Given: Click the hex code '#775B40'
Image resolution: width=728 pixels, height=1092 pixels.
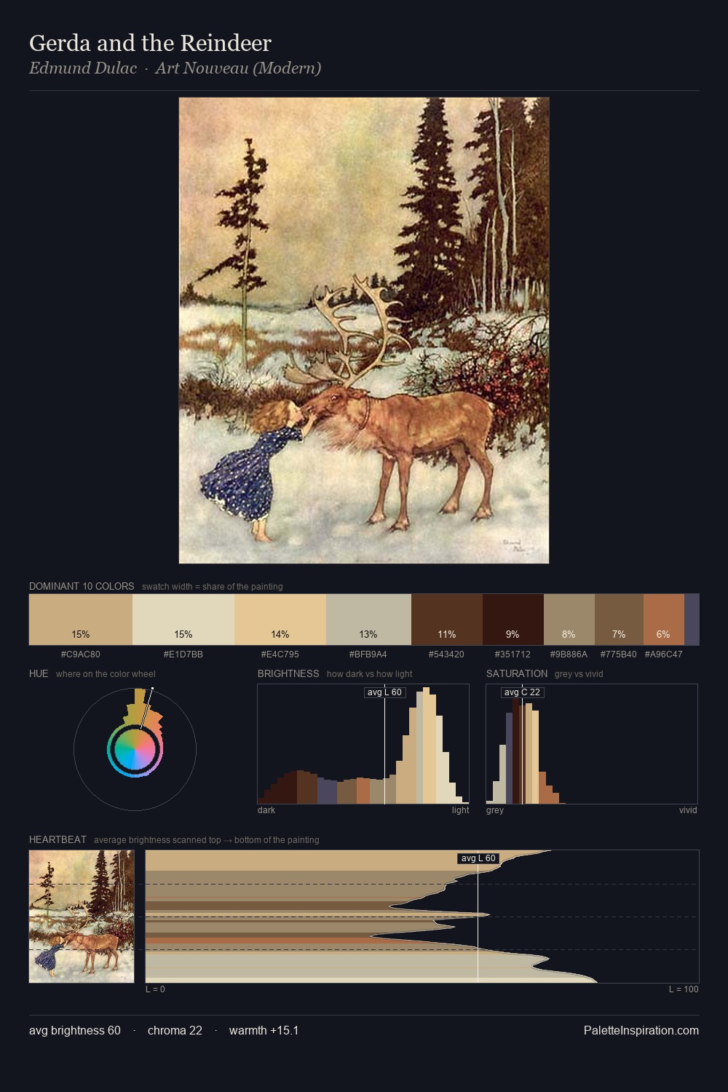Looking at the screenshot, I should click(619, 654).
